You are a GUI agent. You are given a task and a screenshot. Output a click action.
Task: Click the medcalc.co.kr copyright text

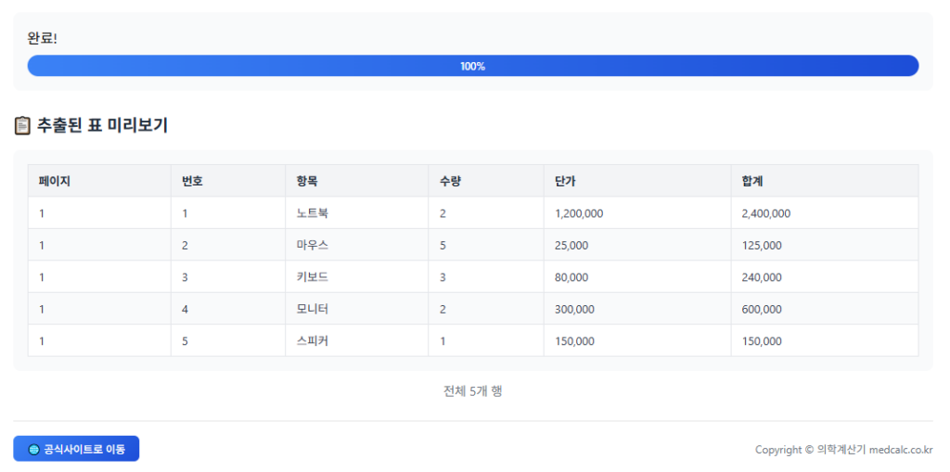click(843, 450)
